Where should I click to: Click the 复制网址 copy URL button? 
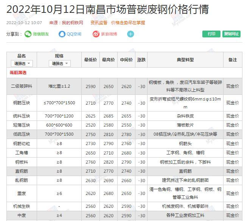tap(231, 34)
